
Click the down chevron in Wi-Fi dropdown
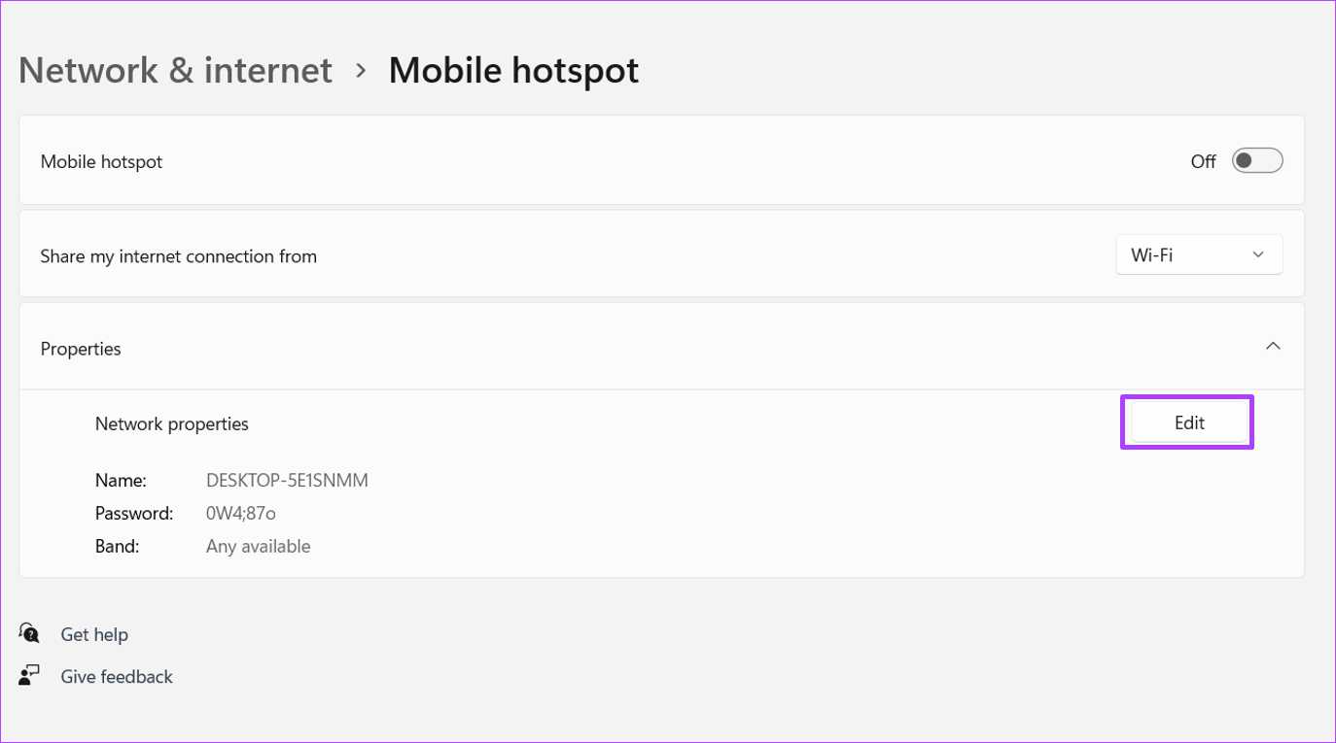1258,255
